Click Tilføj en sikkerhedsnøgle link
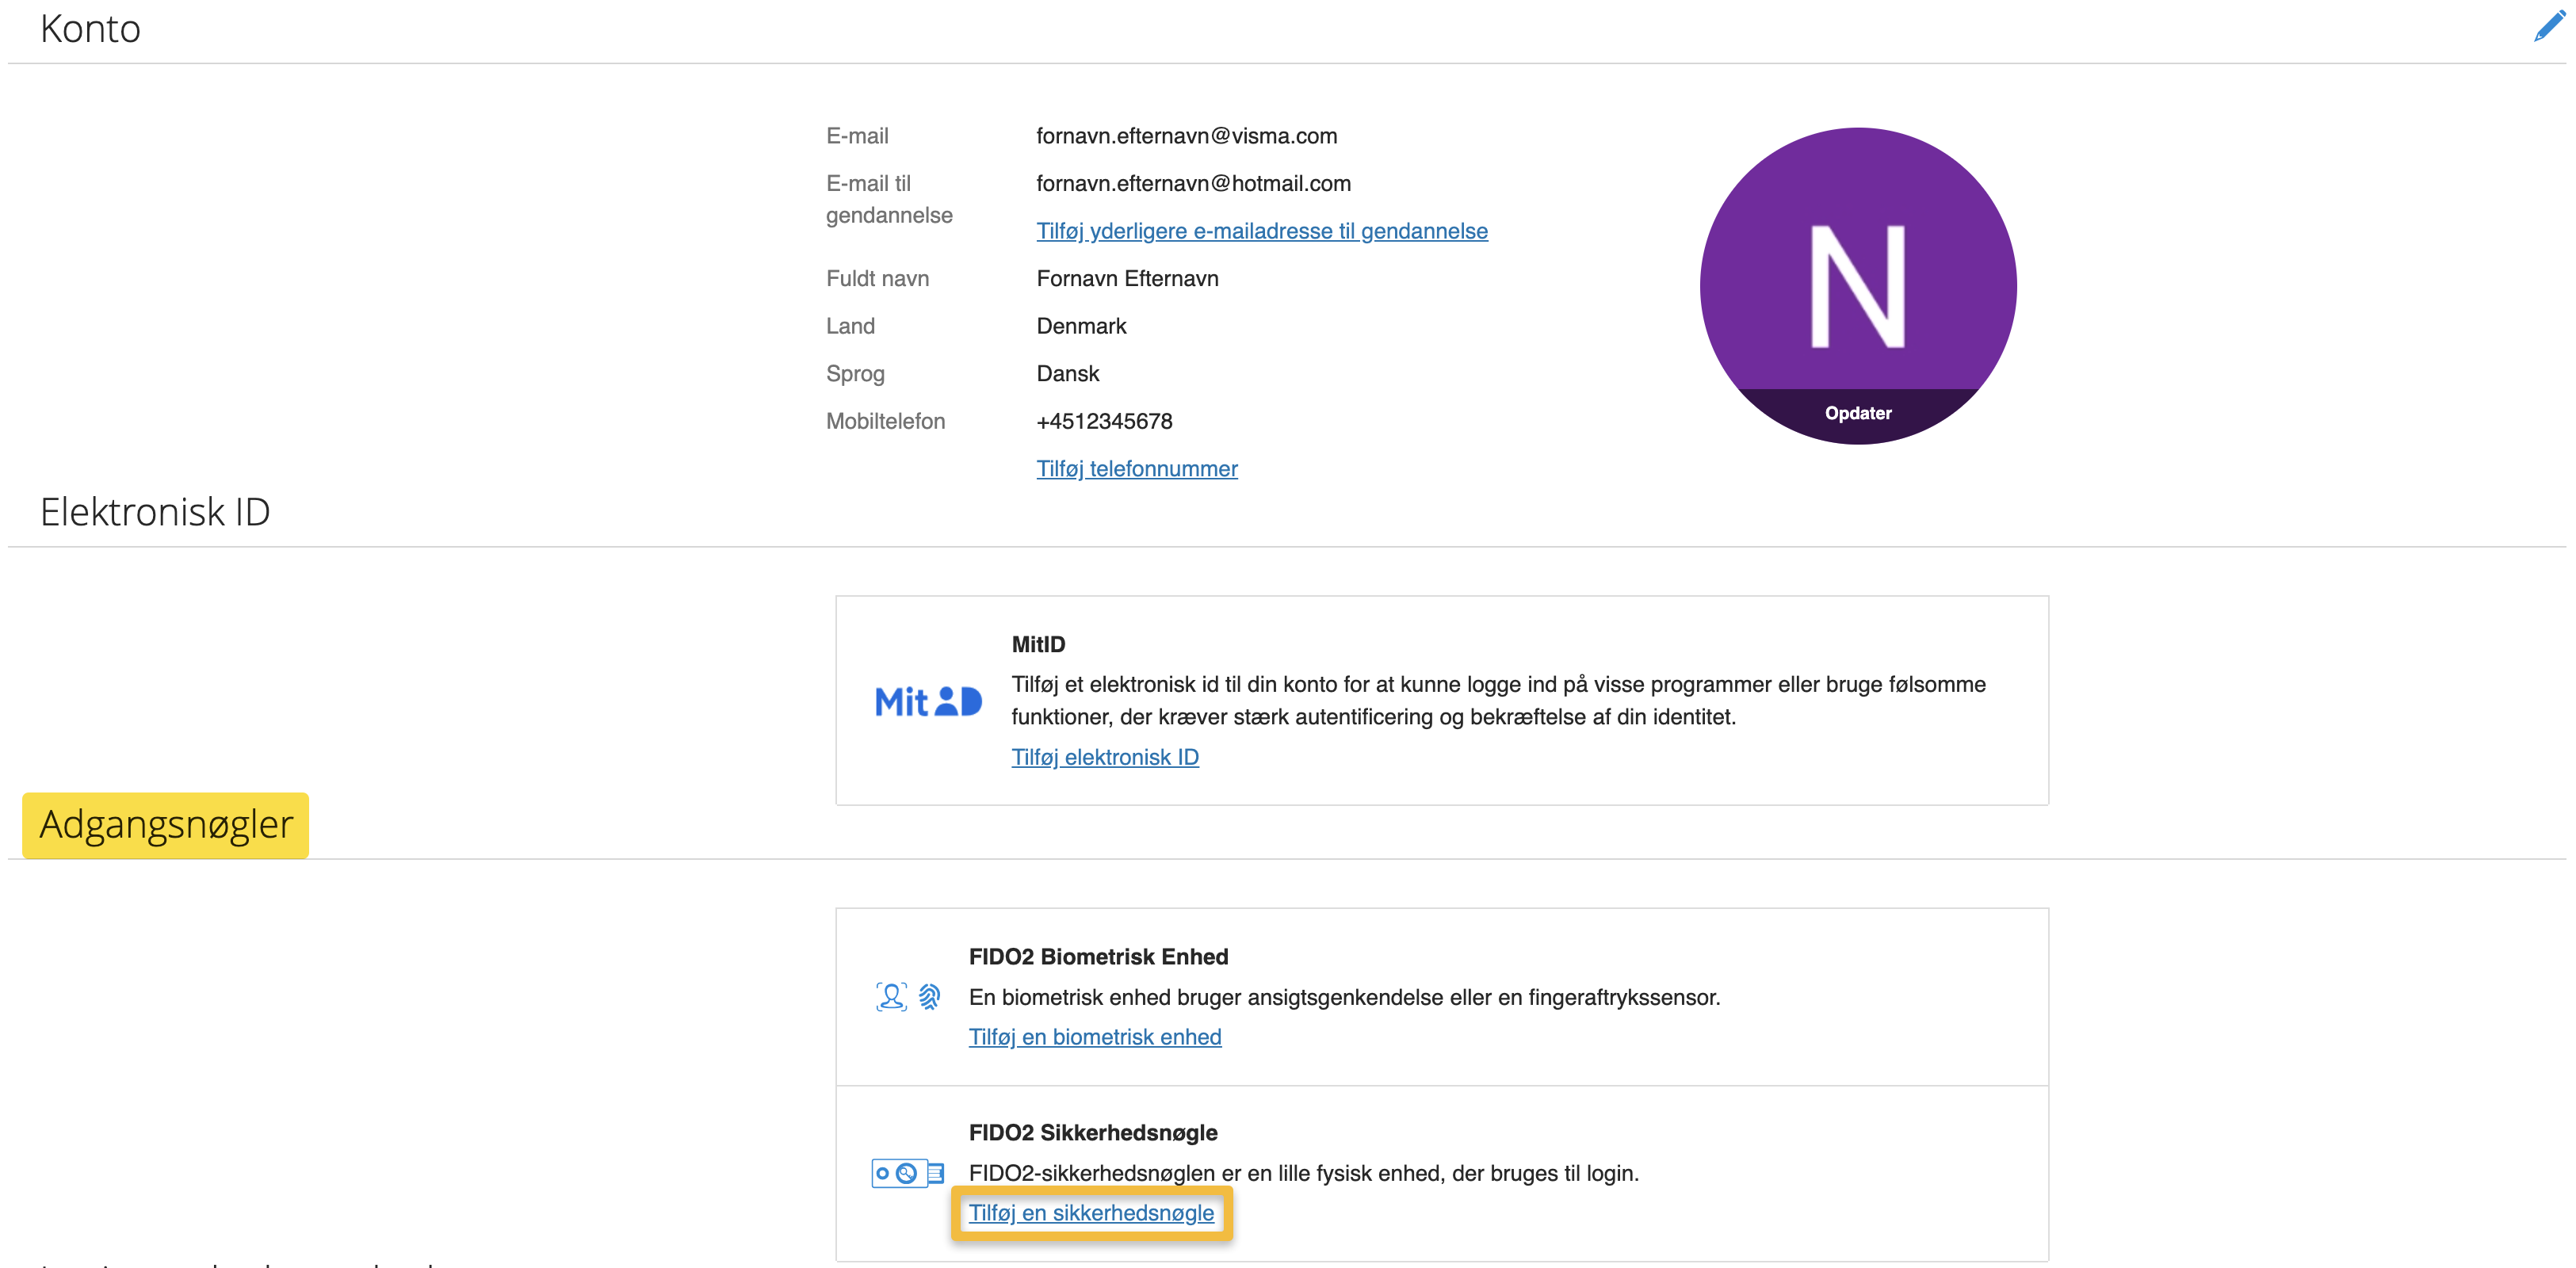The width and height of the screenshot is (2576, 1268). click(x=1090, y=1213)
